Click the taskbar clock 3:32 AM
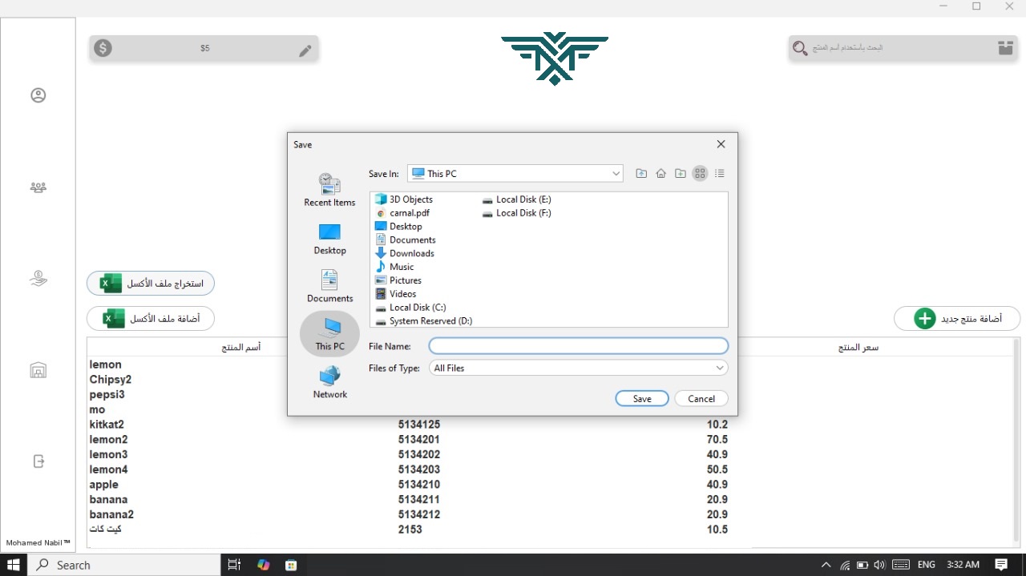 (963, 565)
